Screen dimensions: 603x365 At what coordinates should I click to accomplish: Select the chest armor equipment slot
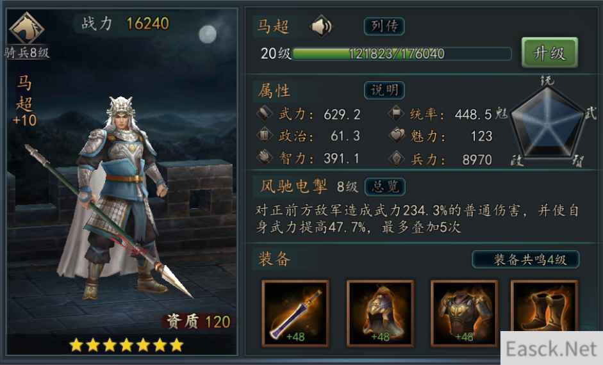pos(464,314)
